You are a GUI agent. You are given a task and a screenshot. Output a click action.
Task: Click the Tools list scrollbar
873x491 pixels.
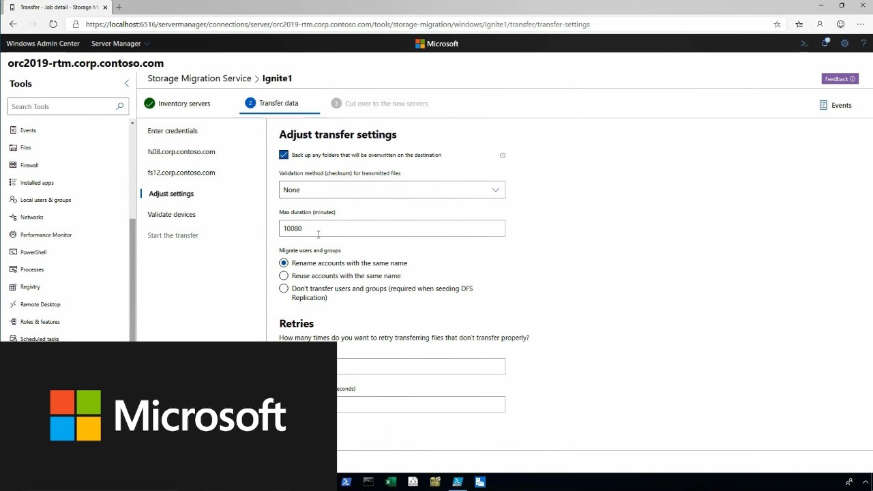(132, 280)
